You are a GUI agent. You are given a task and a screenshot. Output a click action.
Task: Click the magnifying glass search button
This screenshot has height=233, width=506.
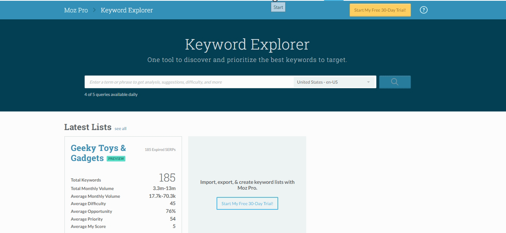pos(395,82)
